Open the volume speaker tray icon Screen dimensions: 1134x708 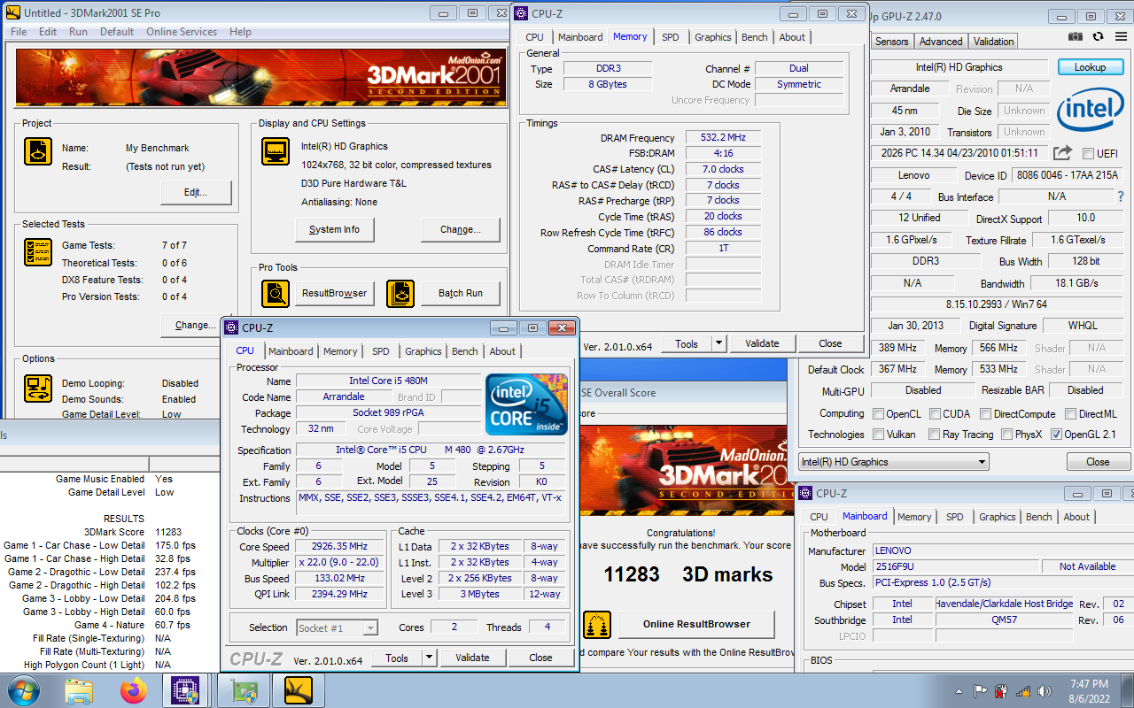[x=1045, y=691]
